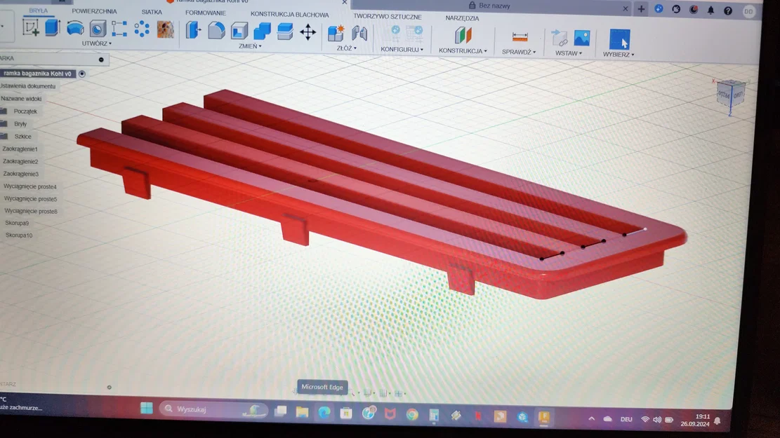The width and height of the screenshot is (780, 438).
Task: Close the Bez nazwy document tab
Action: 626,8
